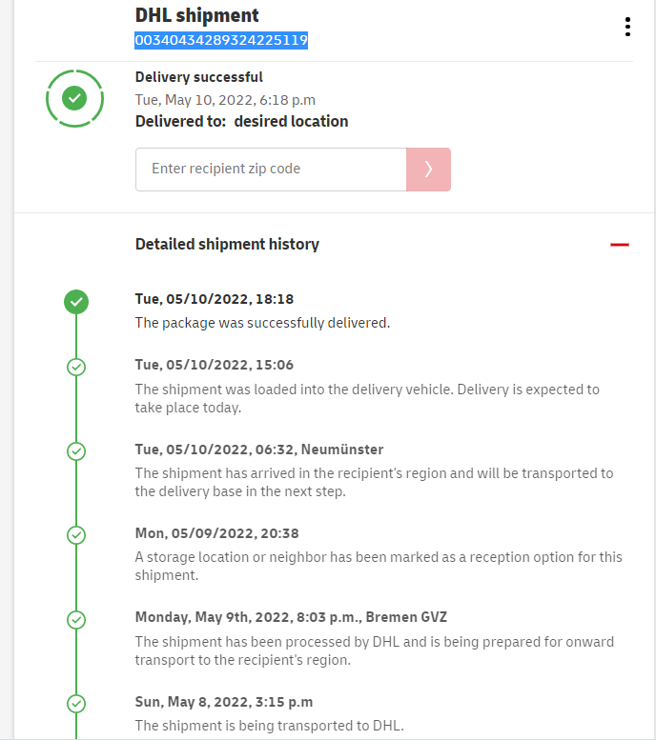
Task: Click the DHL shipment heading
Action: (x=197, y=15)
